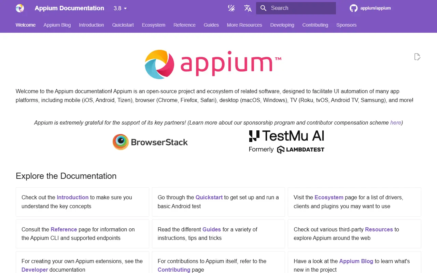Click the GitHub icon for appium/appium
The height and width of the screenshot is (273, 437).
tap(353, 8)
